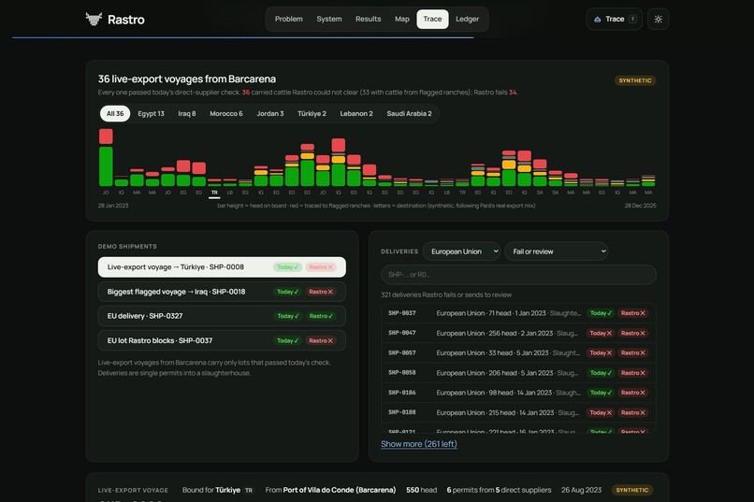
Task: Click Today check badge on SHP-0327 demo
Action: [x=287, y=316]
